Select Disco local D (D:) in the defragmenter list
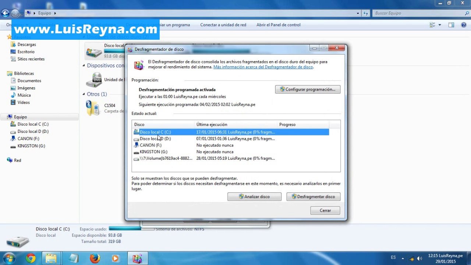The width and height of the screenshot is (471, 265). [231, 139]
